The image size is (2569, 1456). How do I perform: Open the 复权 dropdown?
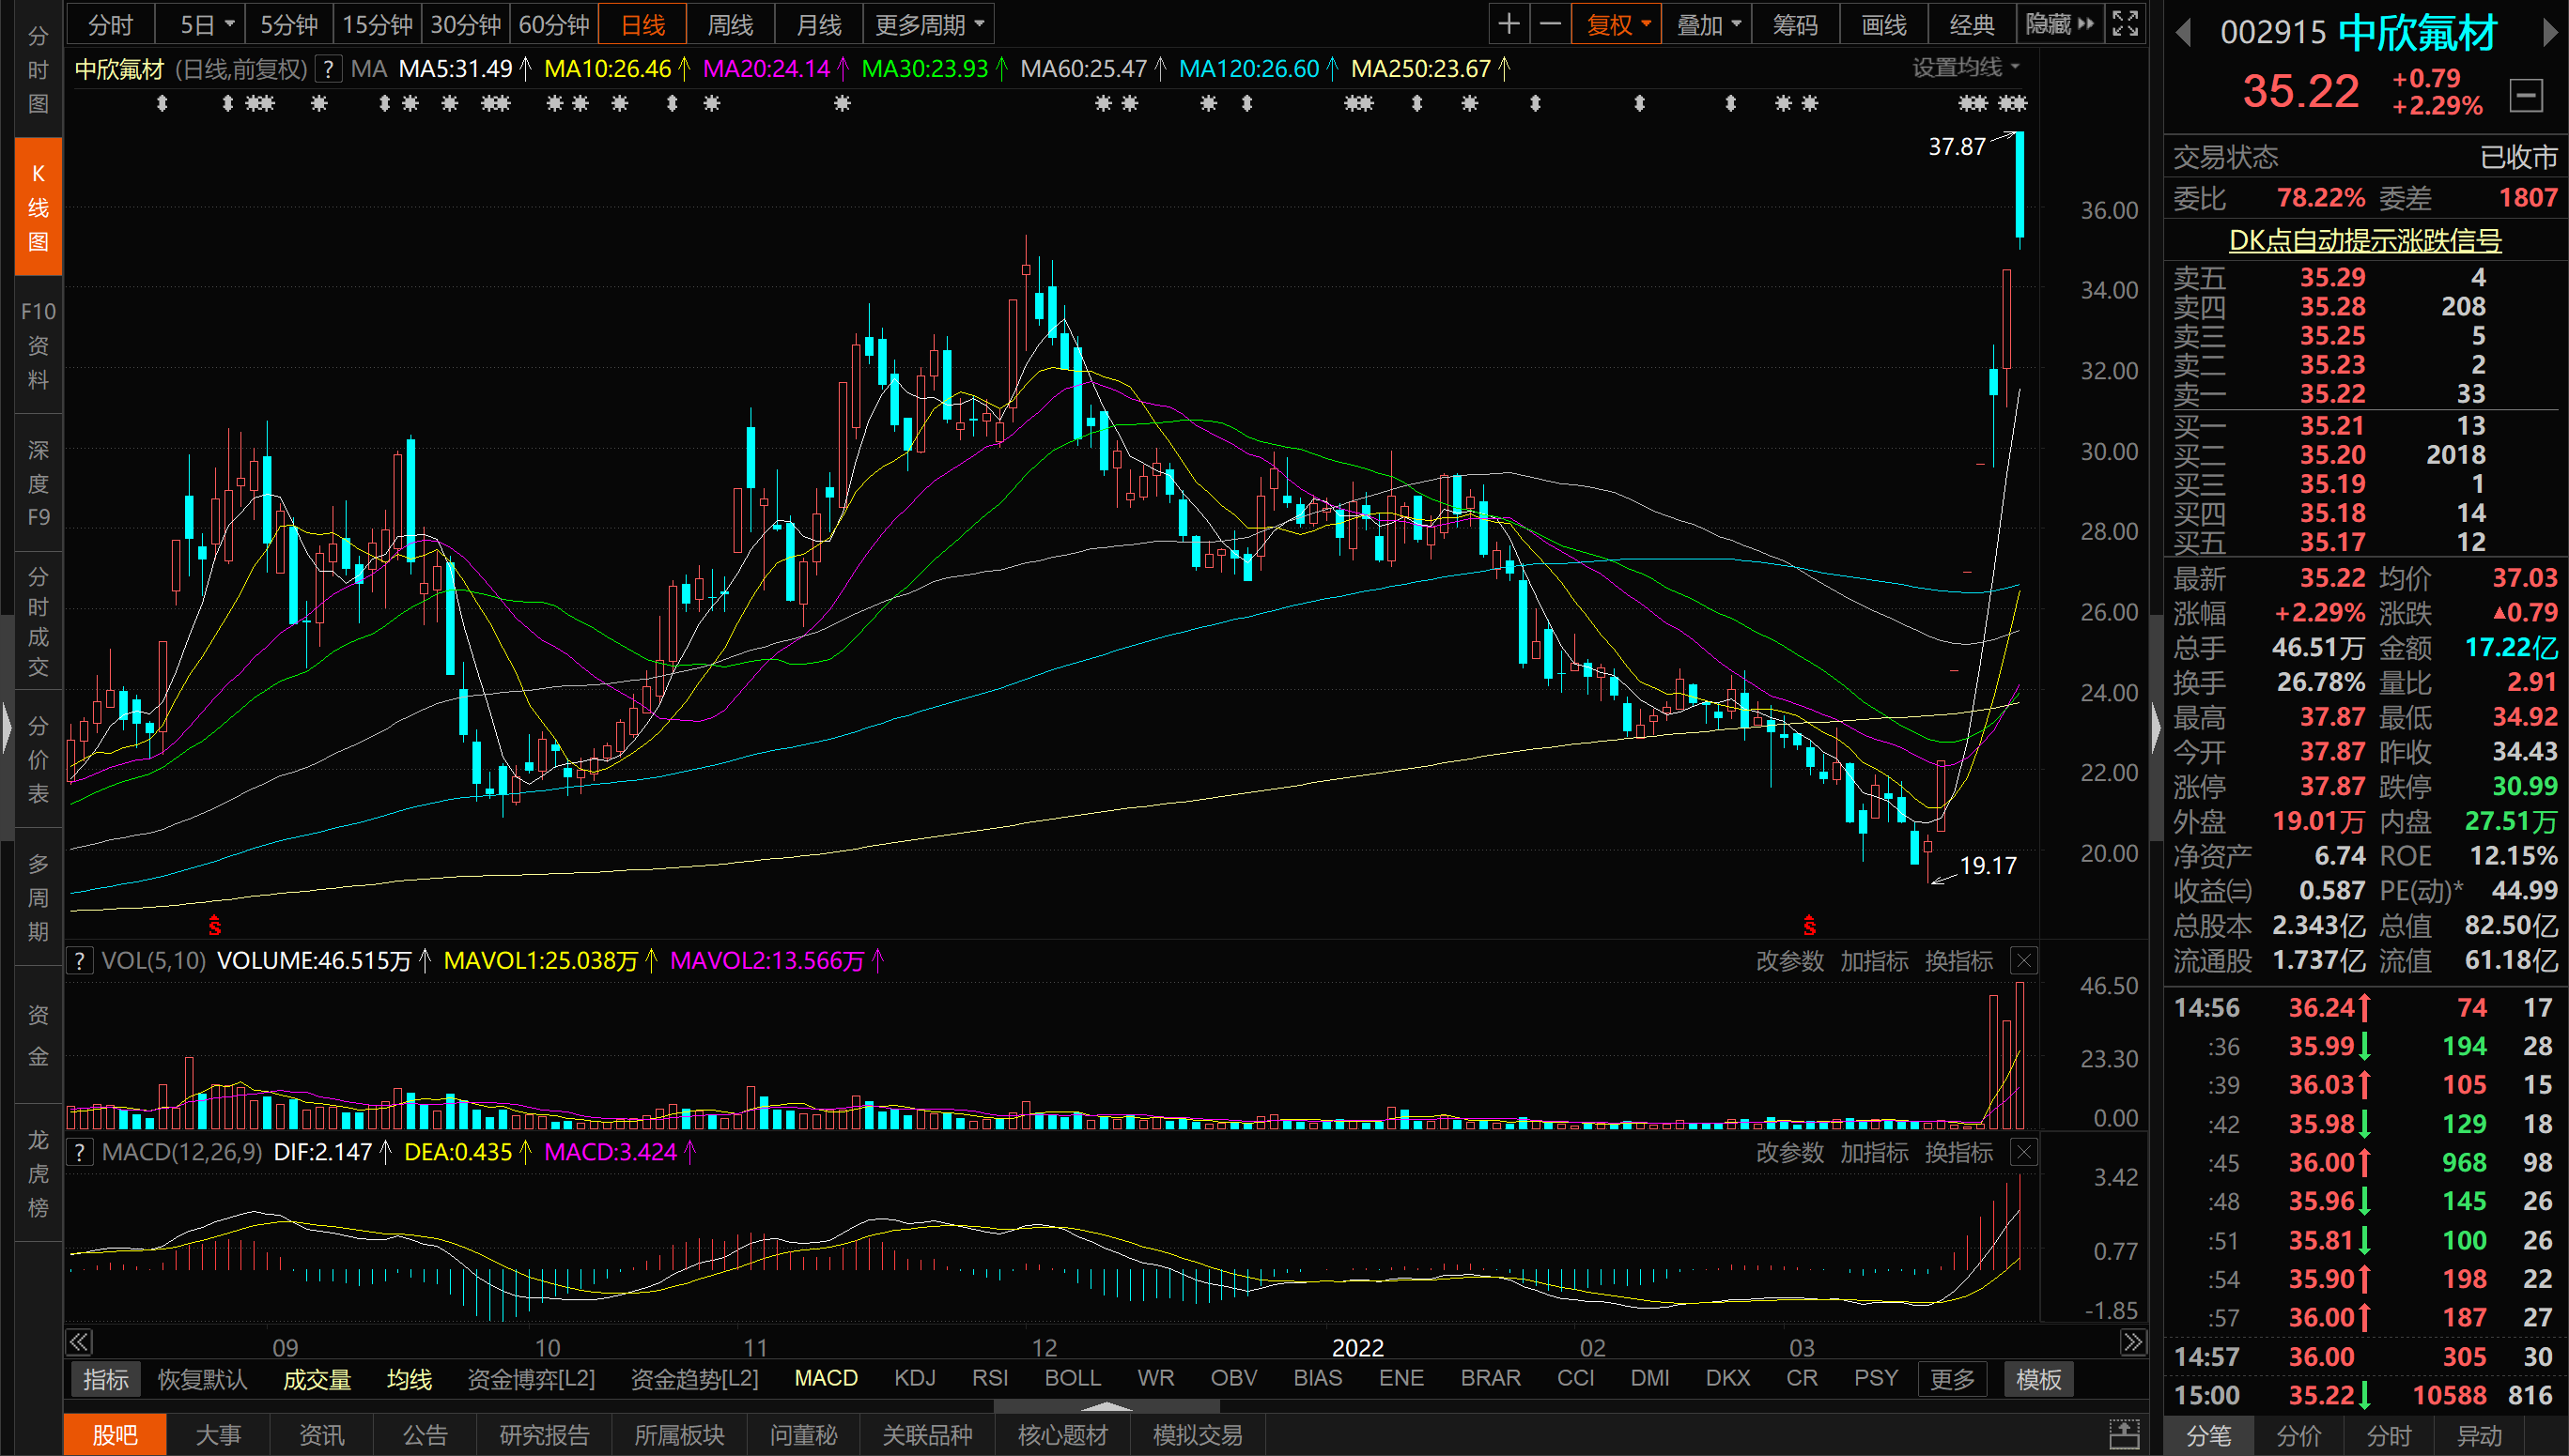pos(1617,24)
